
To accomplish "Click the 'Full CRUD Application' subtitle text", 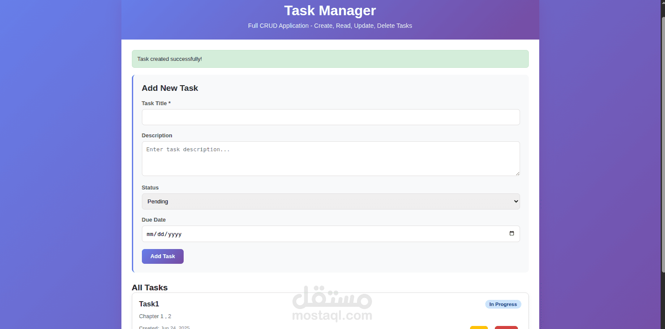I will point(330,26).
